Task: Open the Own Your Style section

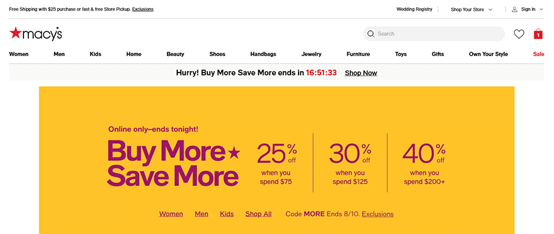Action: [488, 54]
